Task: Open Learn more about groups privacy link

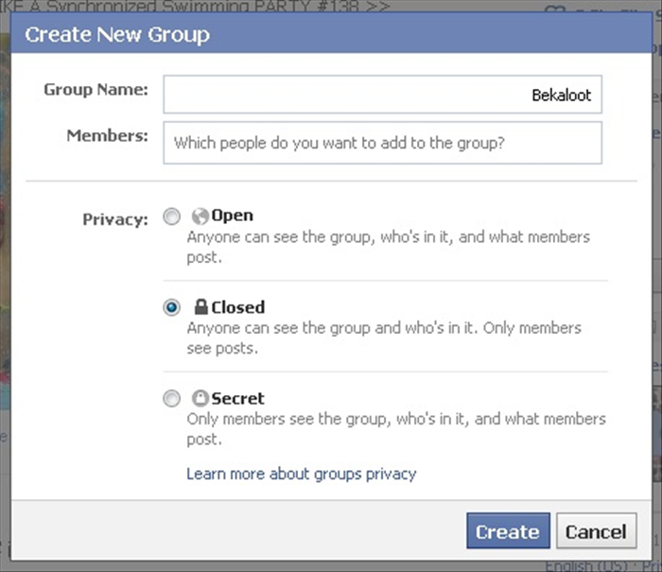Action: 302,474
